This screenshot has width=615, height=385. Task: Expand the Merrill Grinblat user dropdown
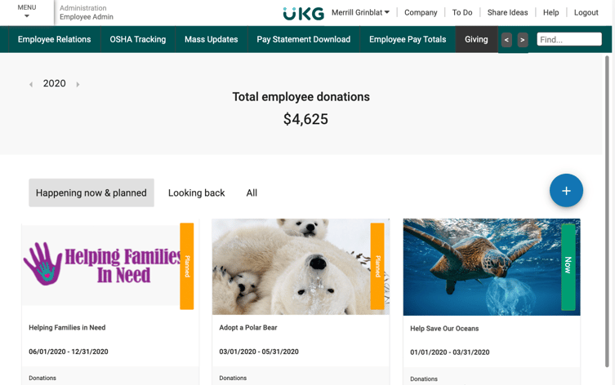tap(360, 12)
